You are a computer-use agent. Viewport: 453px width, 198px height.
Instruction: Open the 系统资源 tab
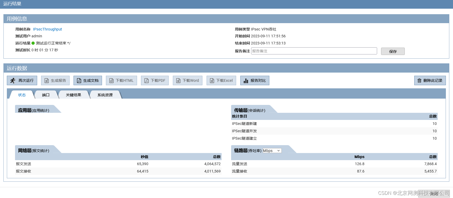(x=105, y=95)
